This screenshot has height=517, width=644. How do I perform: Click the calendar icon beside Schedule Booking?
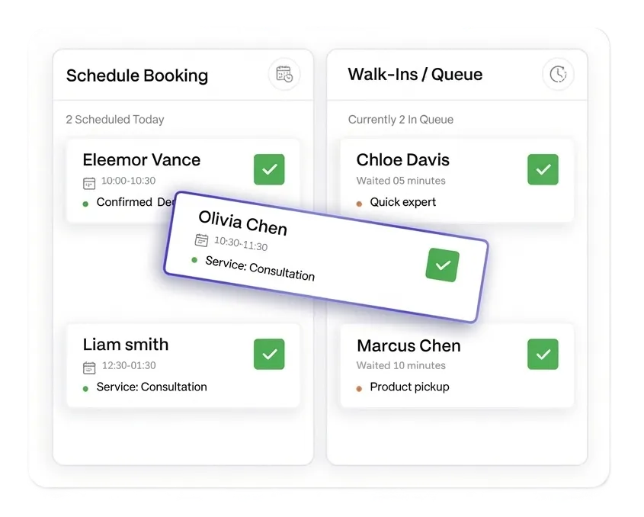(284, 74)
